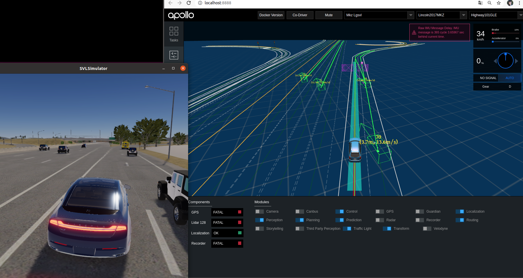Click the Accelerator percentage bar

click(x=505, y=42)
